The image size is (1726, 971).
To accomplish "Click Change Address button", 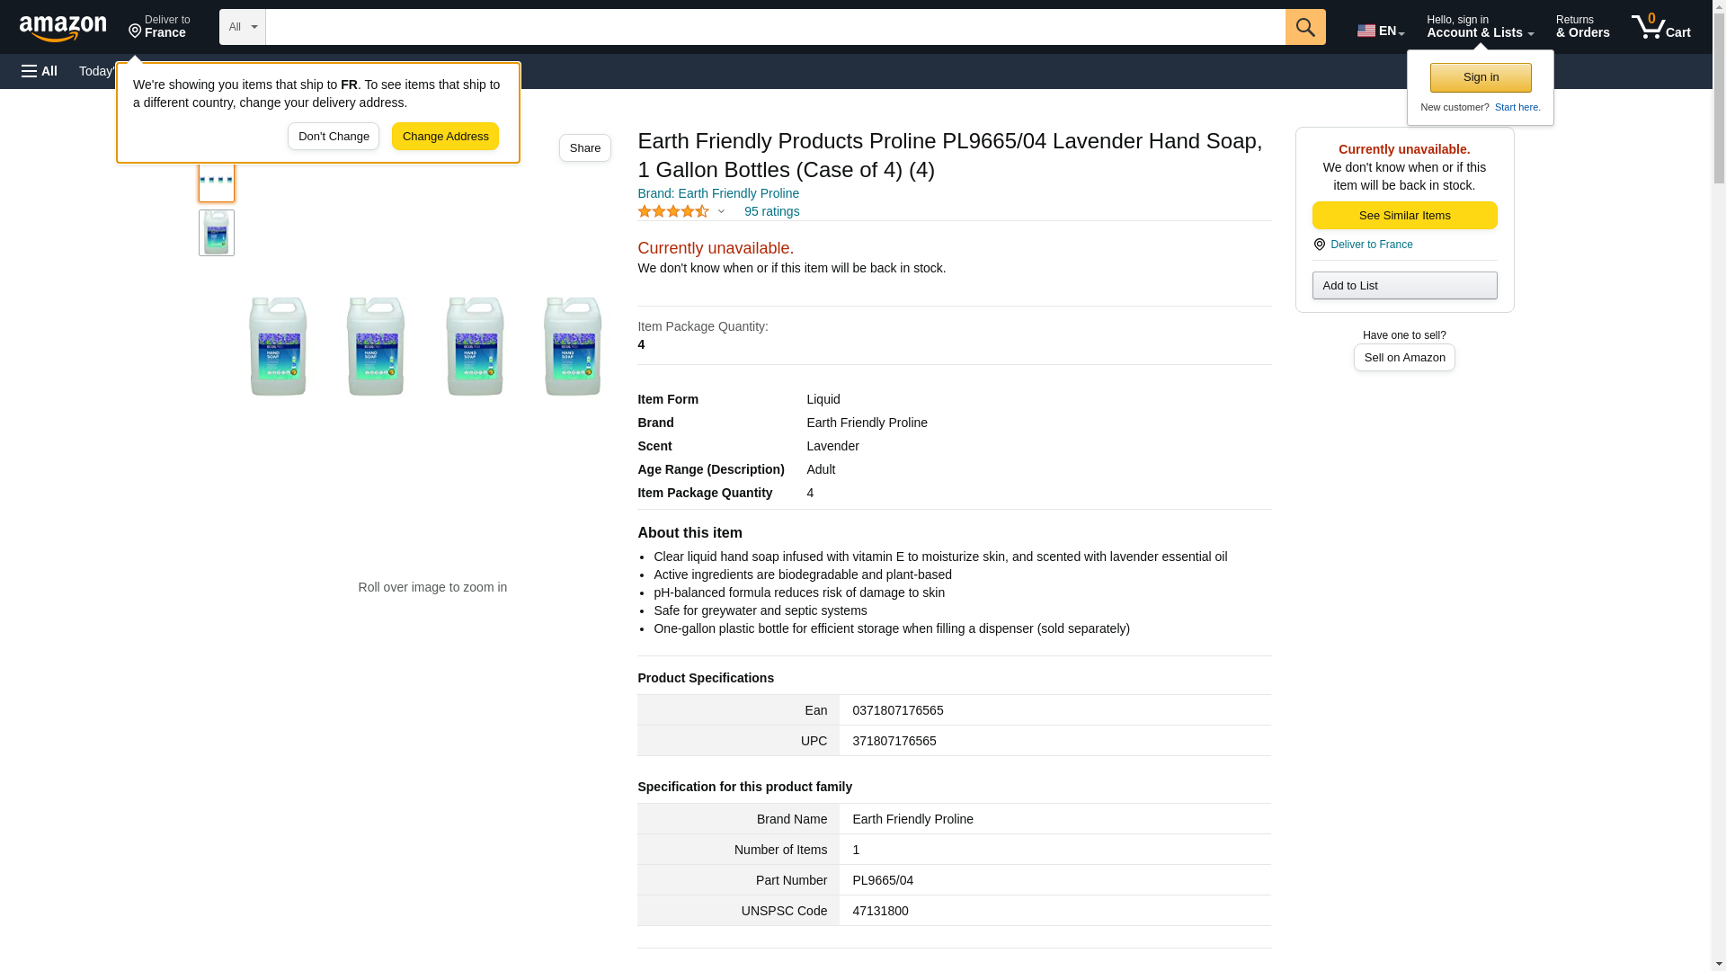I will pyautogui.click(x=445, y=137).
